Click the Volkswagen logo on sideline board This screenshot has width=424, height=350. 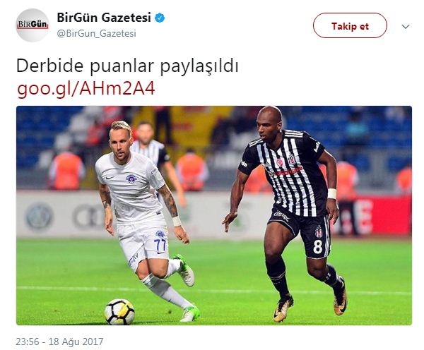(39, 217)
